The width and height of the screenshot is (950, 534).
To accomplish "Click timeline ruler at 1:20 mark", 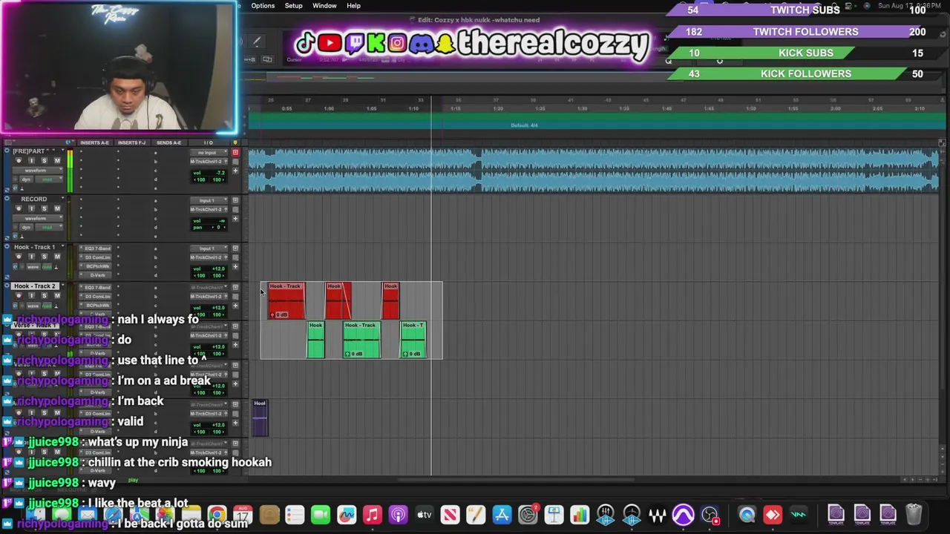I will pos(498,108).
